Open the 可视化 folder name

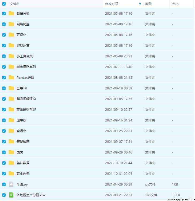tap(21, 35)
